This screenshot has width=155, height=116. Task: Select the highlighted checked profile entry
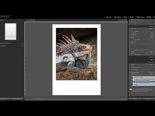(144, 82)
